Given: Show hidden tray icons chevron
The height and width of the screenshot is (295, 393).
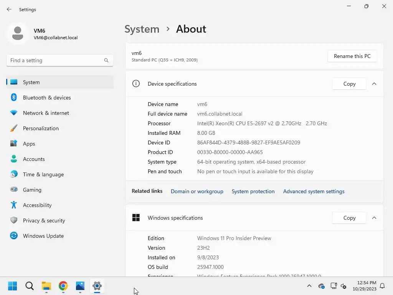Looking at the screenshot, I should tap(309, 286).
